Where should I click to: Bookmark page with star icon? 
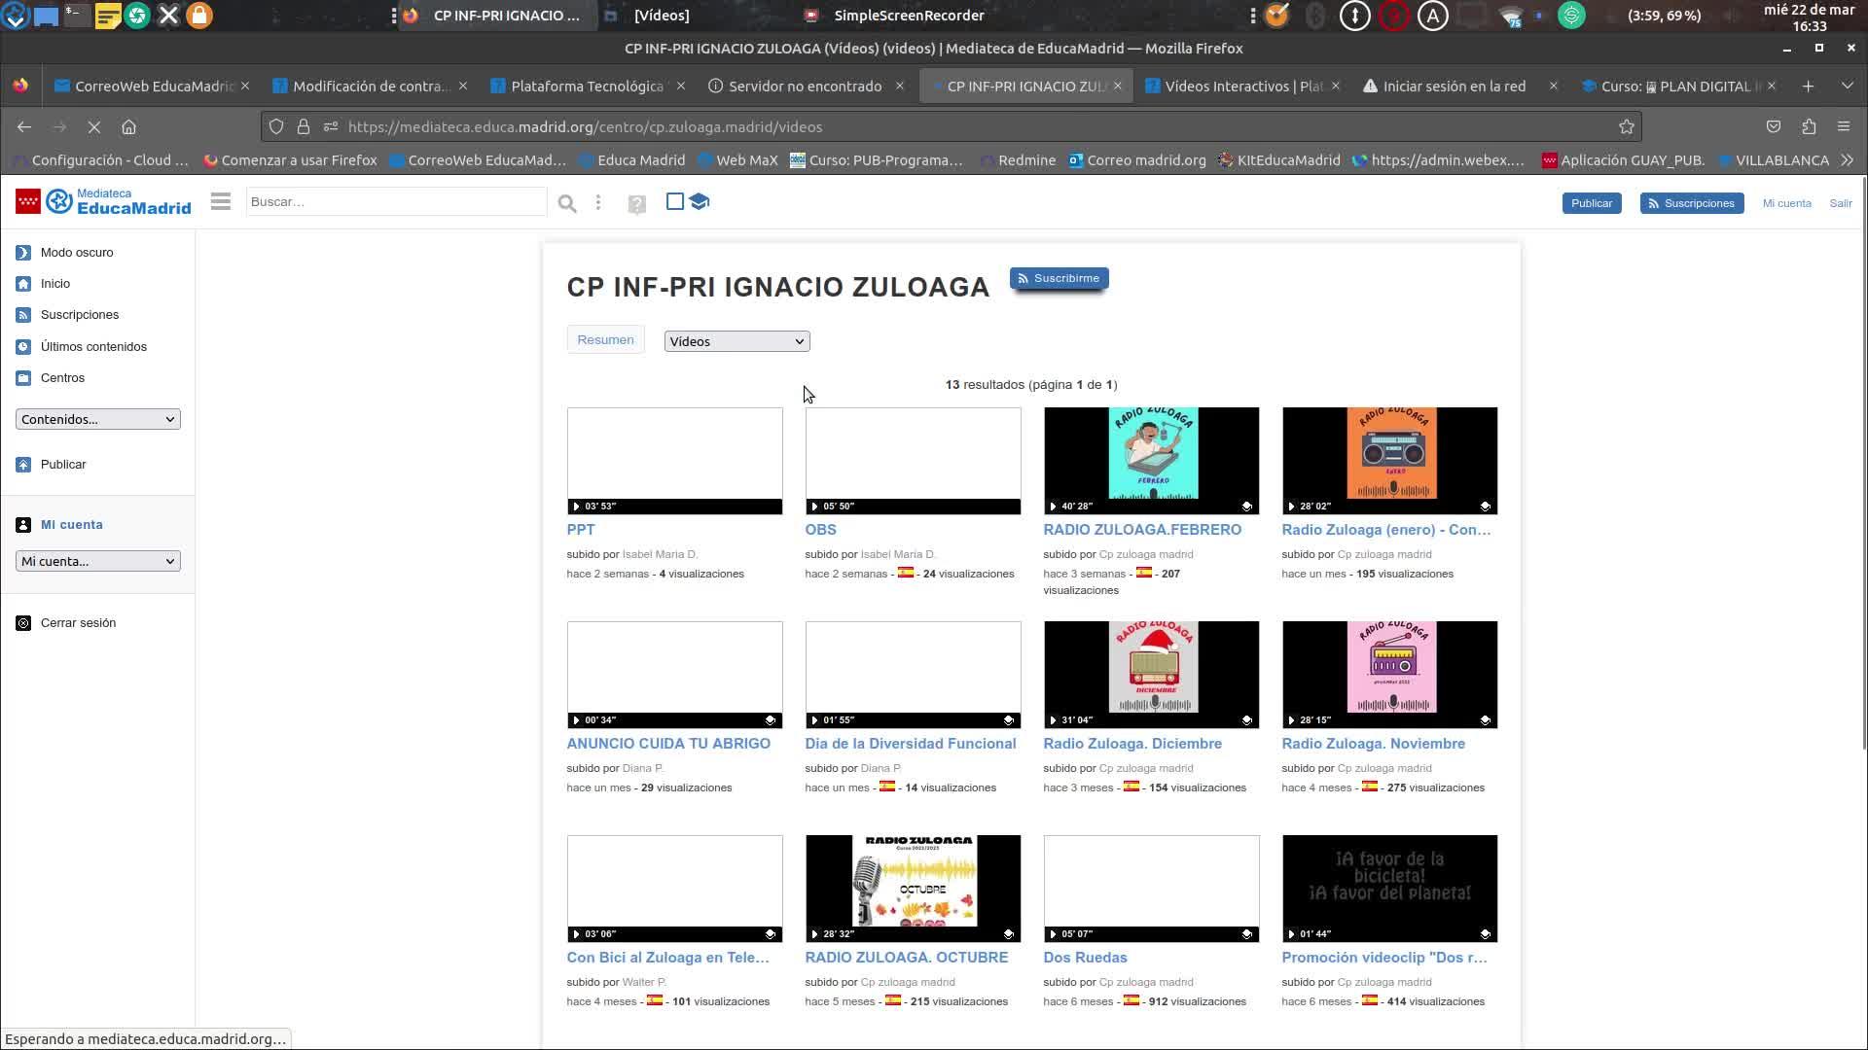pos(1626,126)
